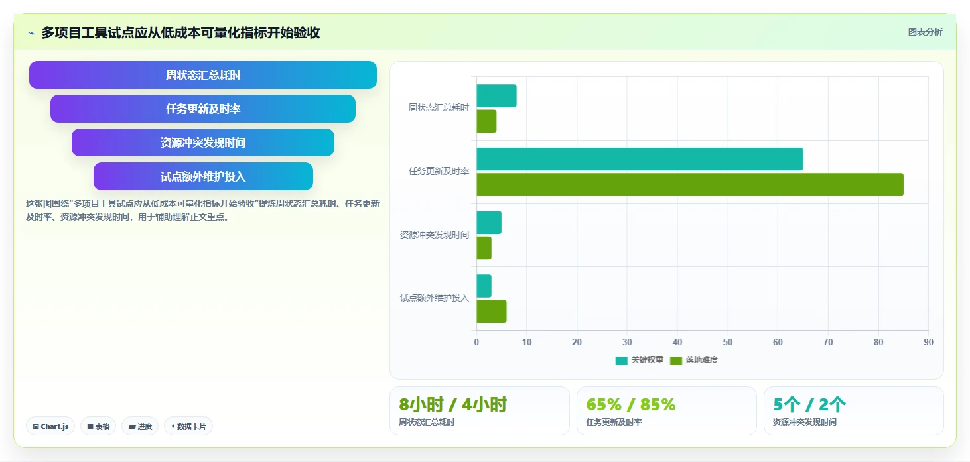Click the green 周状态汇总耗时 bar
970x462 pixels.
pos(486,121)
